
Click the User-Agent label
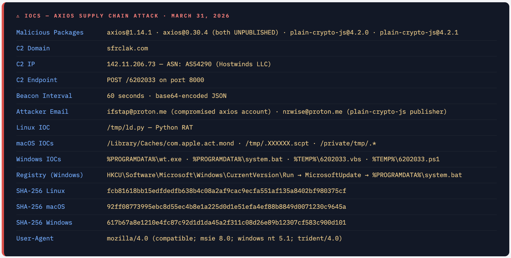35,238
